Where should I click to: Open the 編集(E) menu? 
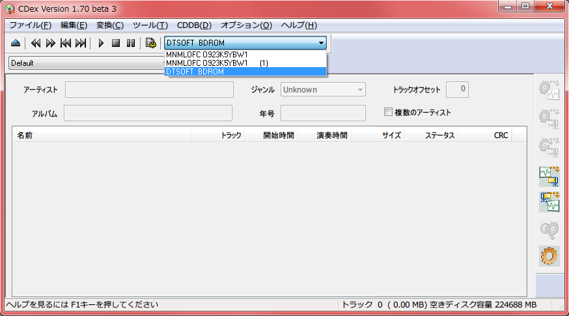point(74,25)
